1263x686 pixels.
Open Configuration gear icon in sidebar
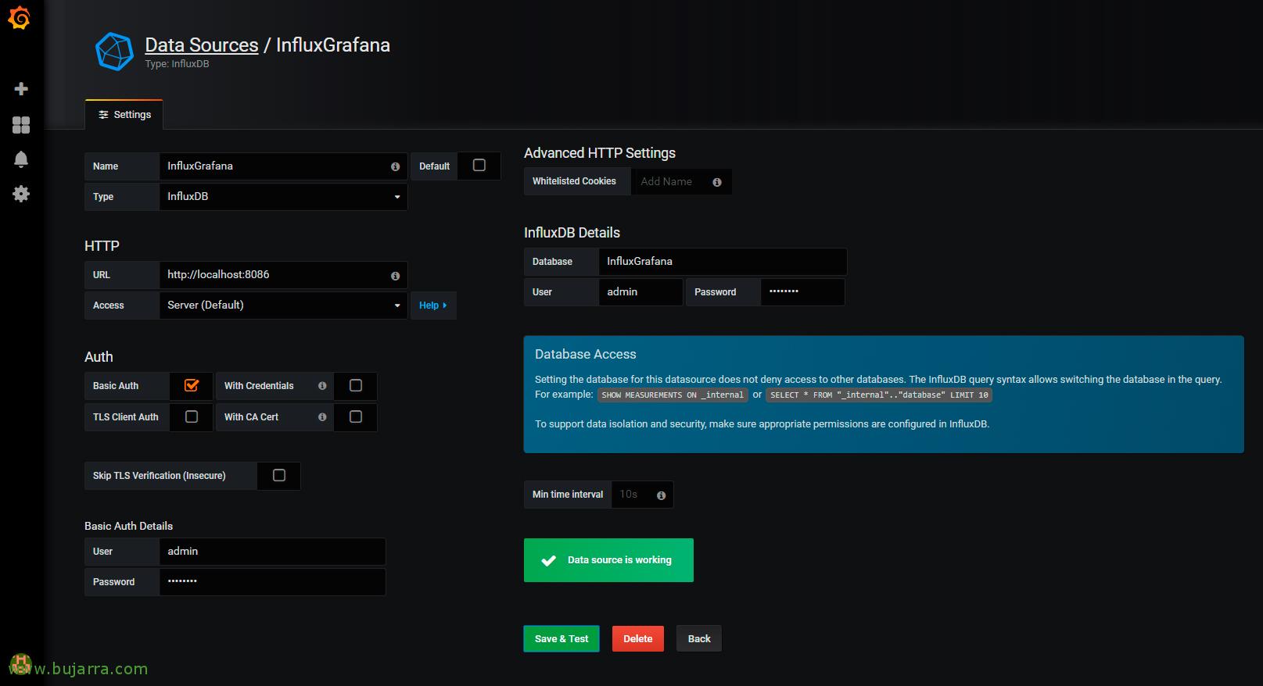(x=21, y=194)
